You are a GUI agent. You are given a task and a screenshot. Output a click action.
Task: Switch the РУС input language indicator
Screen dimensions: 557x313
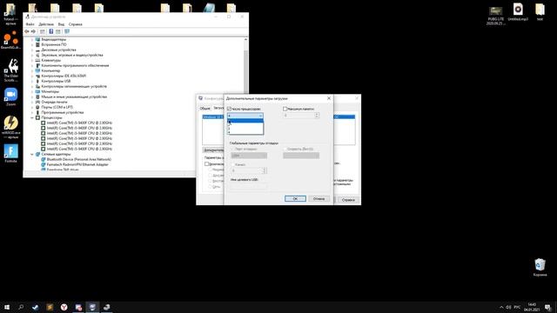(x=517, y=307)
